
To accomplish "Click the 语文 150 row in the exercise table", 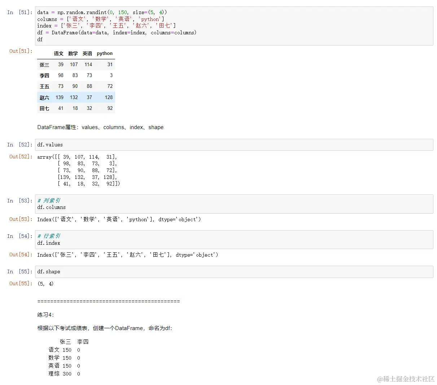I will (64, 350).
